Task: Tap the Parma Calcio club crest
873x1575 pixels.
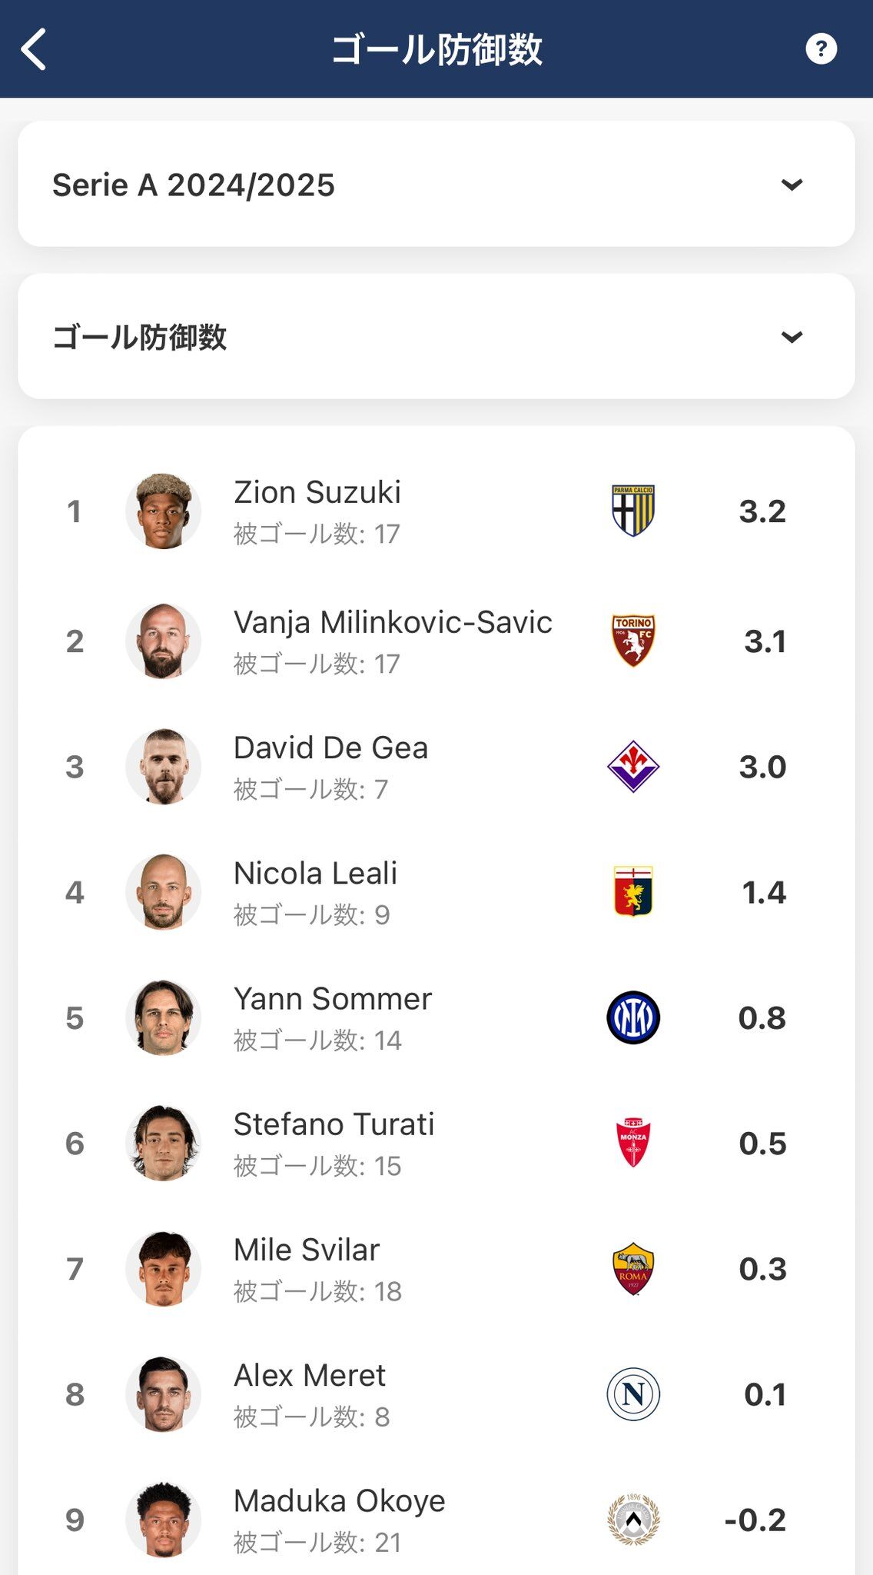Action: 633,511
